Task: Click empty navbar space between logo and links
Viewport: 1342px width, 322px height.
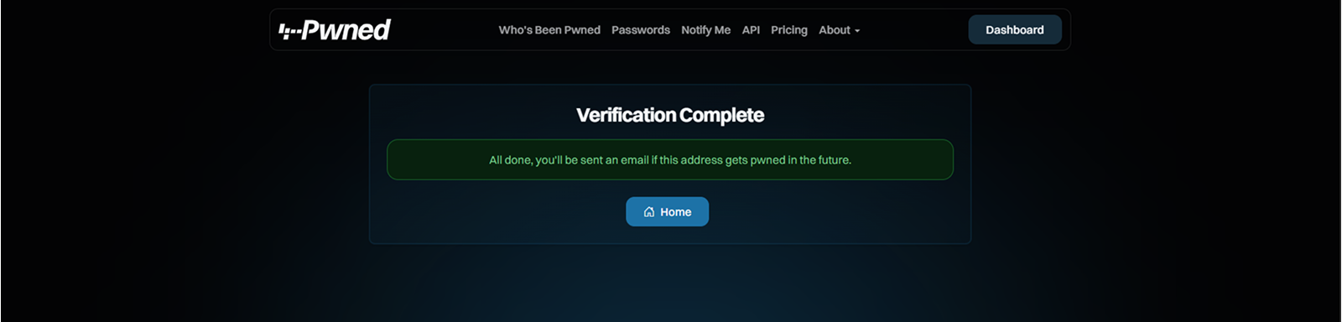Action: coord(445,30)
